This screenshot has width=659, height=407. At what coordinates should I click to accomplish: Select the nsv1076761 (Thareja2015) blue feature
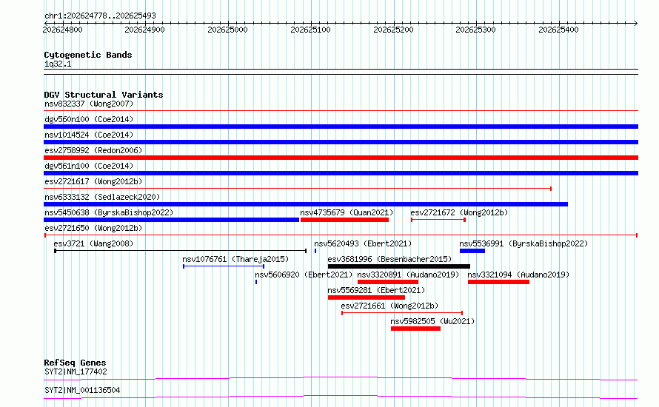(224, 266)
